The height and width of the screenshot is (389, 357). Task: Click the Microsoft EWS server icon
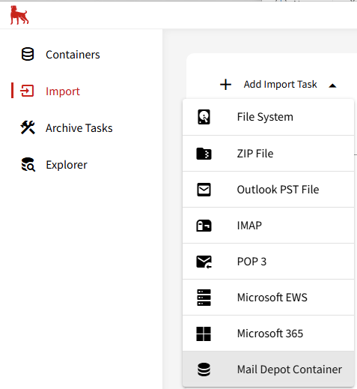204,298
